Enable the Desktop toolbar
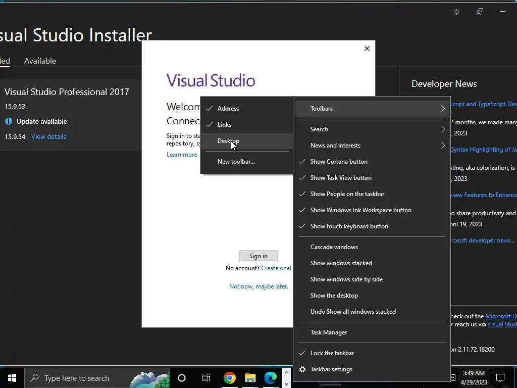The width and height of the screenshot is (517, 388). 246,141
